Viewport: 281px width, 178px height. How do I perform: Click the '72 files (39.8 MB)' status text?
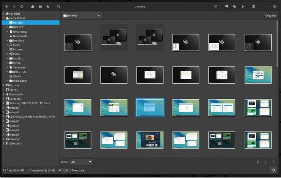(x=14, y=170)
